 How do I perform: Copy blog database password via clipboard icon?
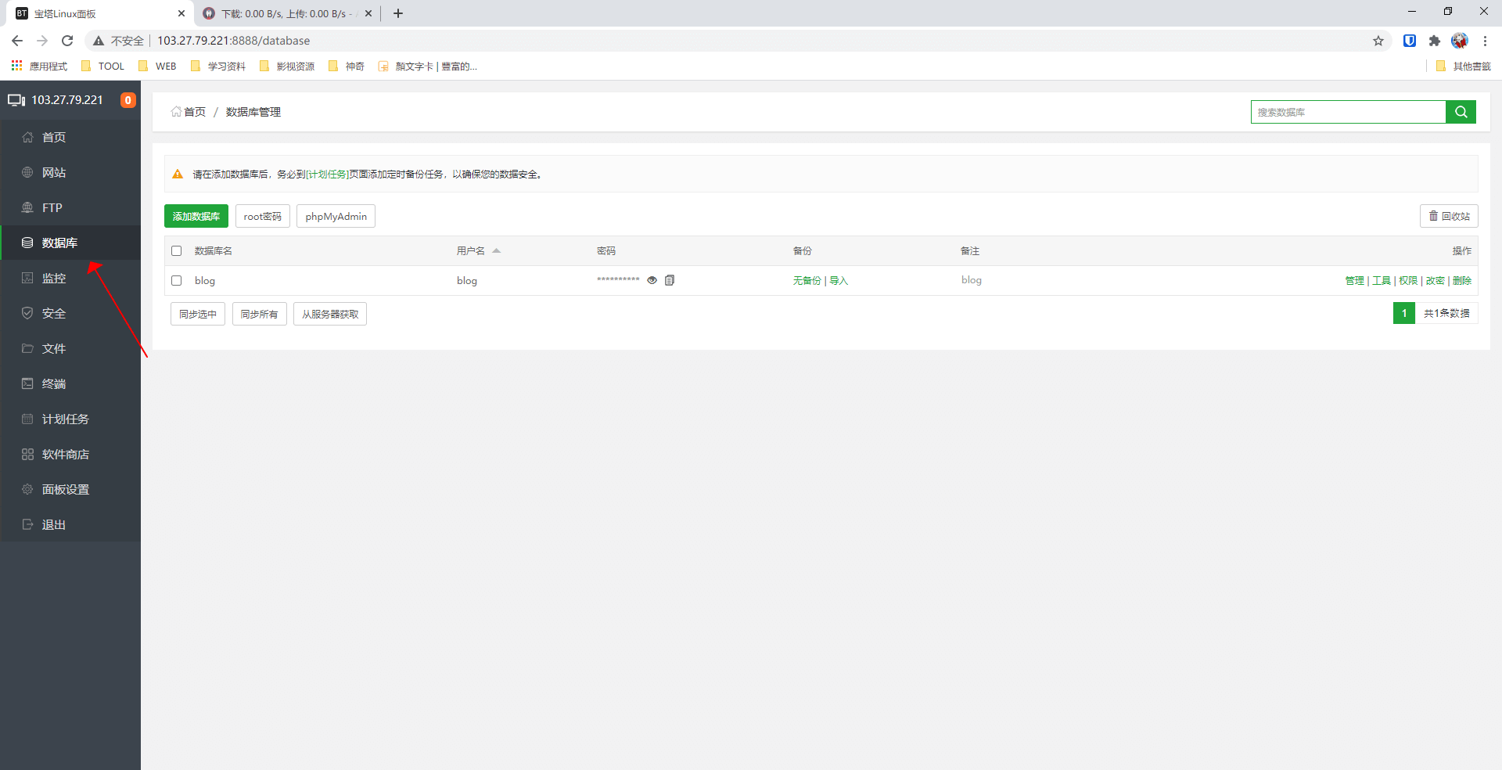[670, 280]
